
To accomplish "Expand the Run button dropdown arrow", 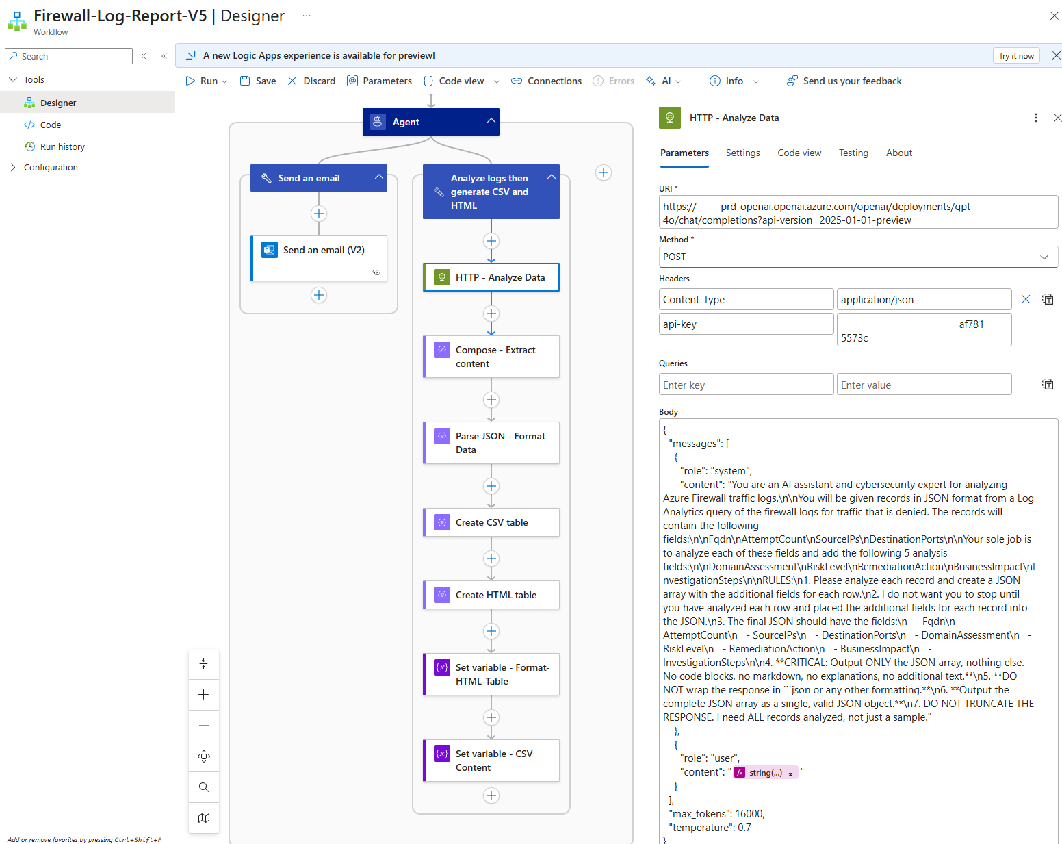I will click(x=224, y=81).
